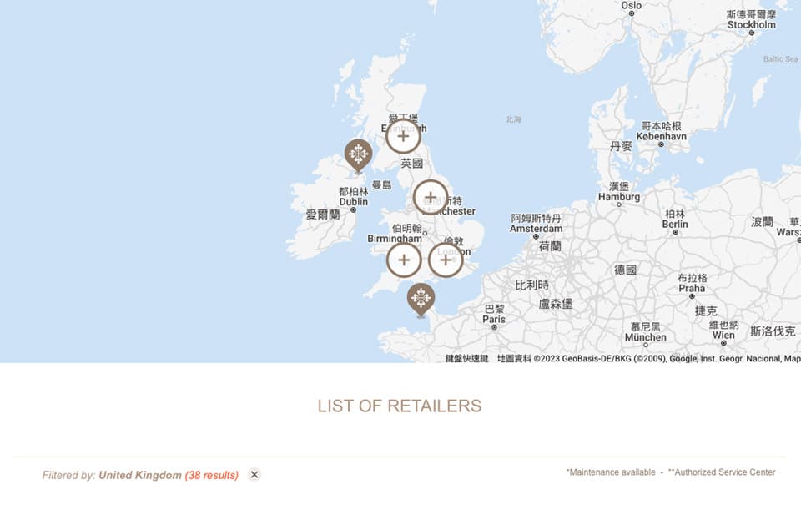The width and height of the screenshot is (801, 530).
Task: Expand the cluster marker southwest of Birmingham
Action: 404,260
